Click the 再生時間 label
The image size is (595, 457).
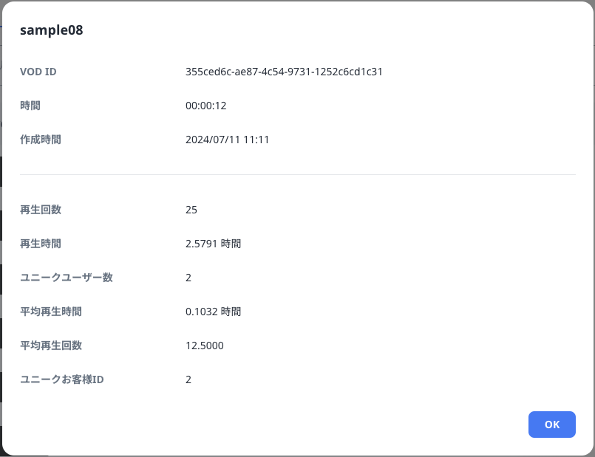[x=41, y=244]
